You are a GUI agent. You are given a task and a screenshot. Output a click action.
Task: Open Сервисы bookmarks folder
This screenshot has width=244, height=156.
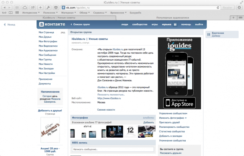[x=100, y=13]
